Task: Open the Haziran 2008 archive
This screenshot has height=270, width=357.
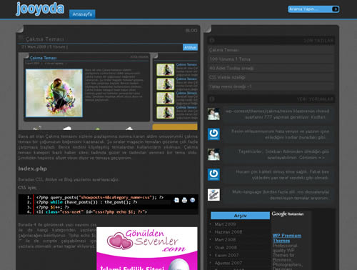Action: click(x=228, y=232)
